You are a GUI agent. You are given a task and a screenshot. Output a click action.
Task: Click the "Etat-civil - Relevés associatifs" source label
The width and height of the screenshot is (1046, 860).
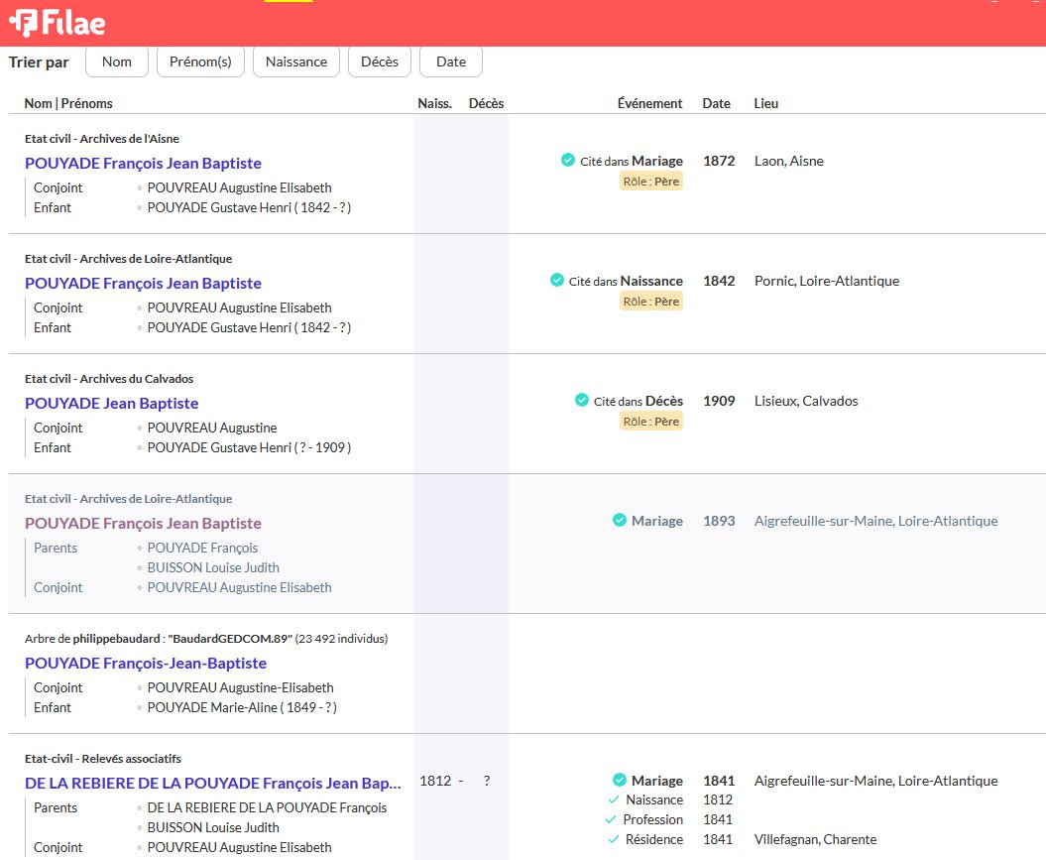pos(103,759)
